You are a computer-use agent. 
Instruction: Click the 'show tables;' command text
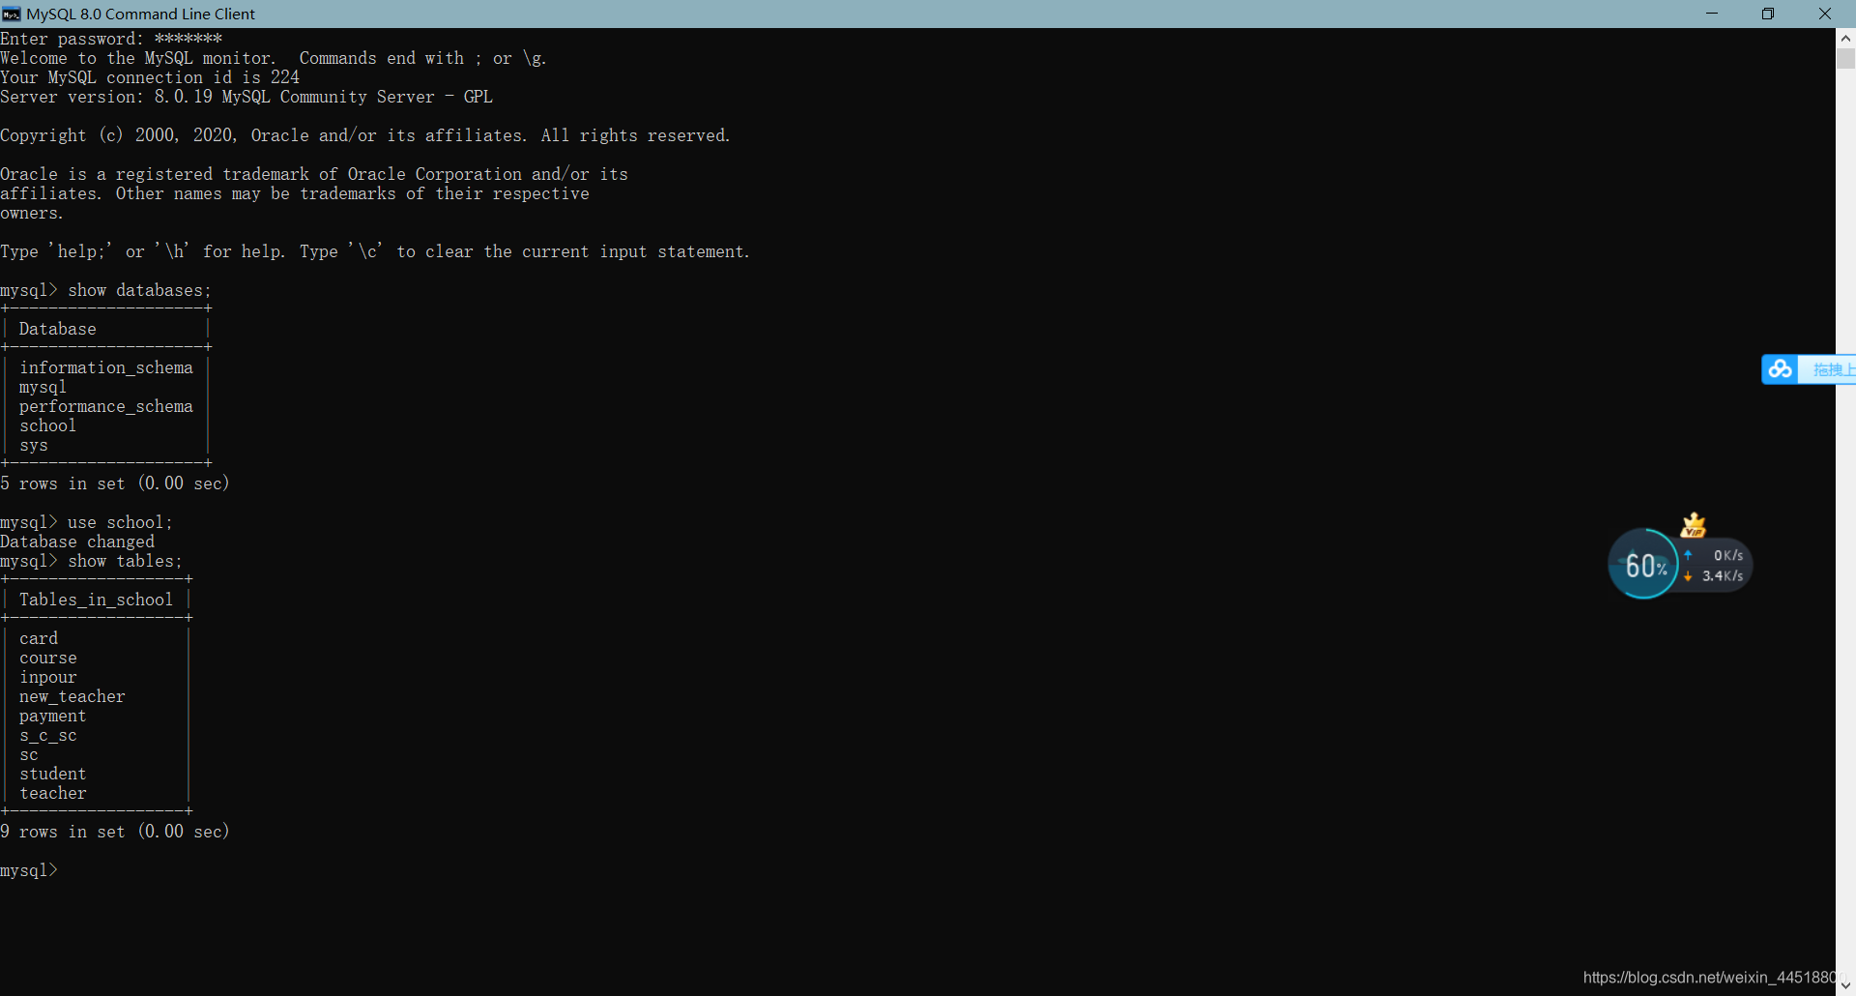pos(125,561)
